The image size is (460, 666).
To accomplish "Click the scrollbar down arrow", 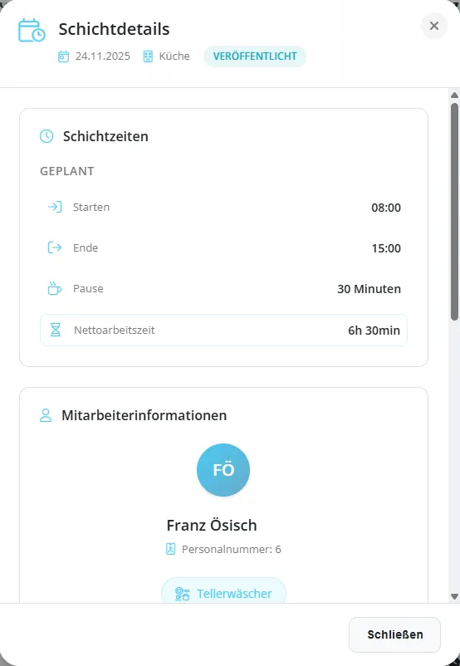I will click(x=454, y=596).
